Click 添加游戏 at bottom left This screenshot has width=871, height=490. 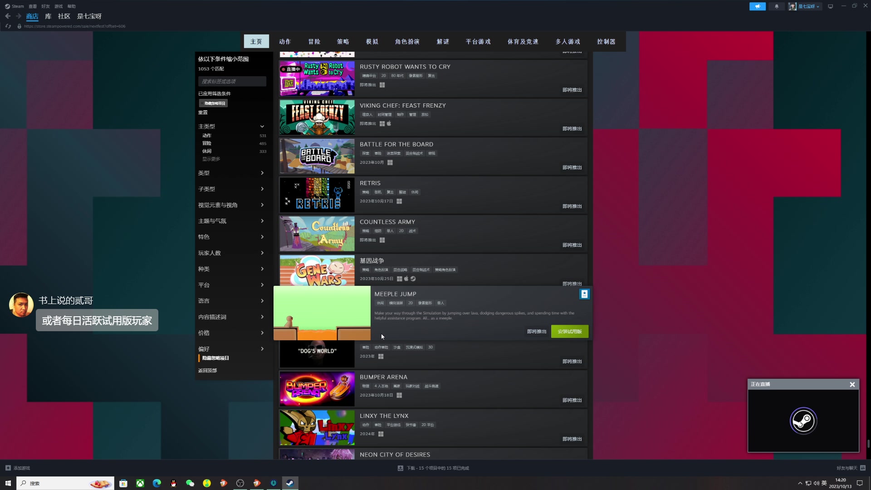point(18,468)
